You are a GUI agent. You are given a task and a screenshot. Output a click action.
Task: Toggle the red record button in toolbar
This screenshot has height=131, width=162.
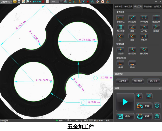88,2
